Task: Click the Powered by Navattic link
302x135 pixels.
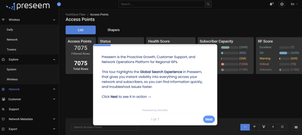Action: coord(155,110)
